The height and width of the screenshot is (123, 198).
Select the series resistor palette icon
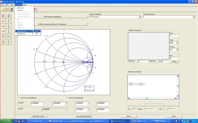tap(3, 31)
